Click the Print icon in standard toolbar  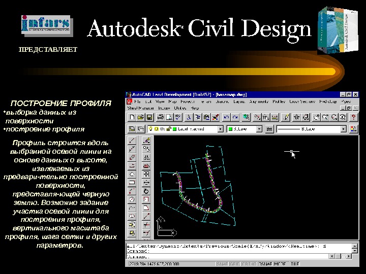[x=160, y=117]
